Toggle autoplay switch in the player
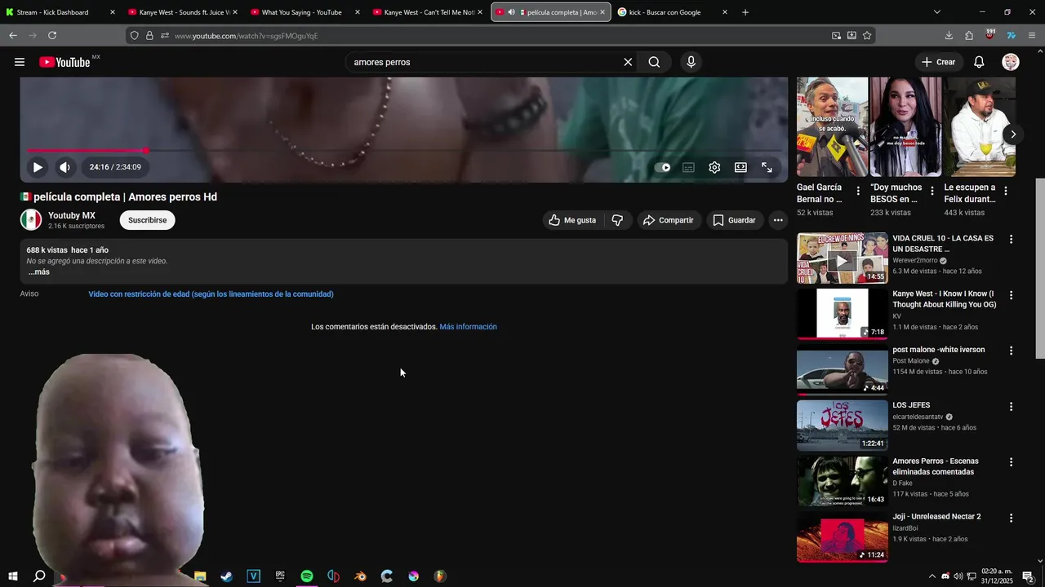 [662, 167]
